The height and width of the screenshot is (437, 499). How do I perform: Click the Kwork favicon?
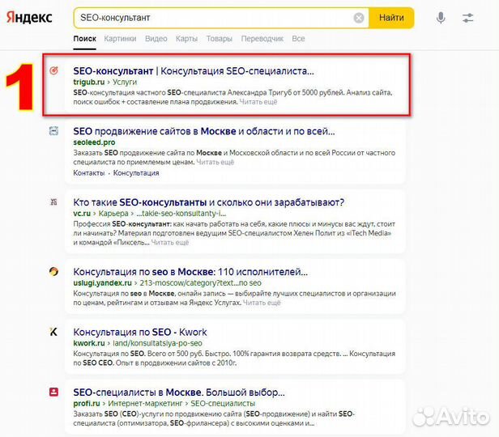(x=53, y=332)
